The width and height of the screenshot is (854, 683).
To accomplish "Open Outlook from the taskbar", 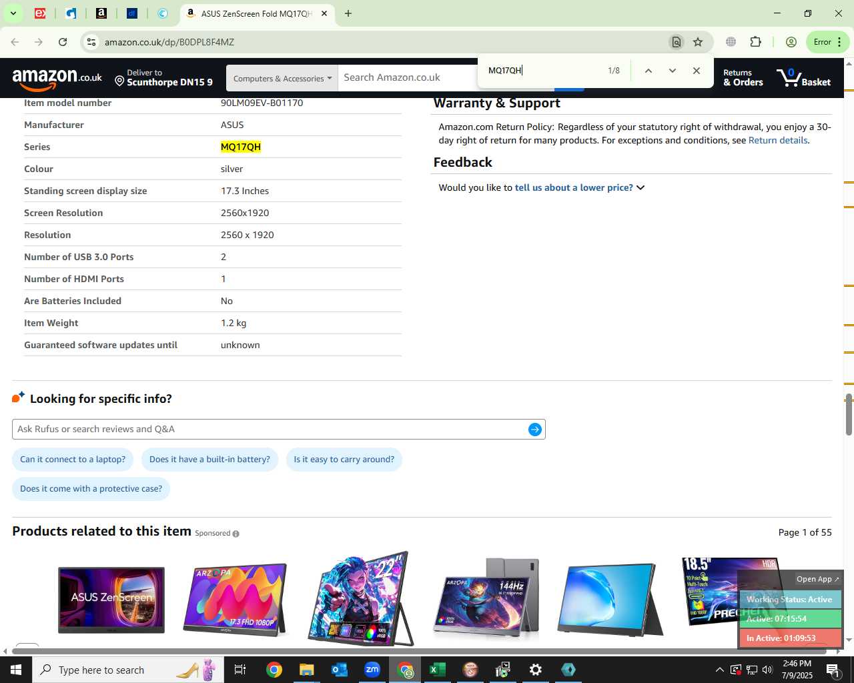I will [339, 670].
